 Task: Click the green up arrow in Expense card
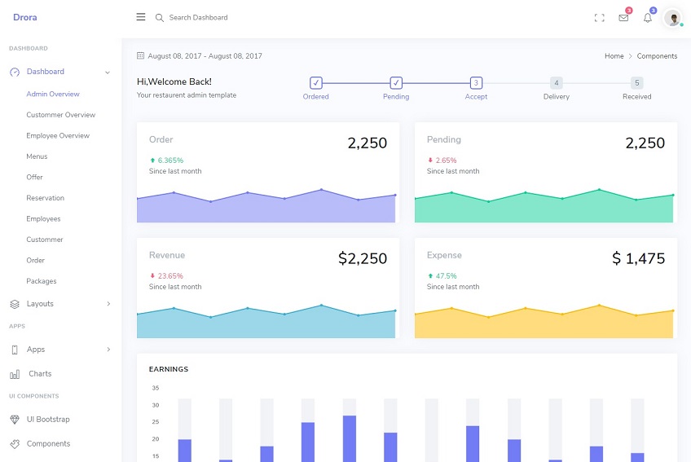(430, 275)
